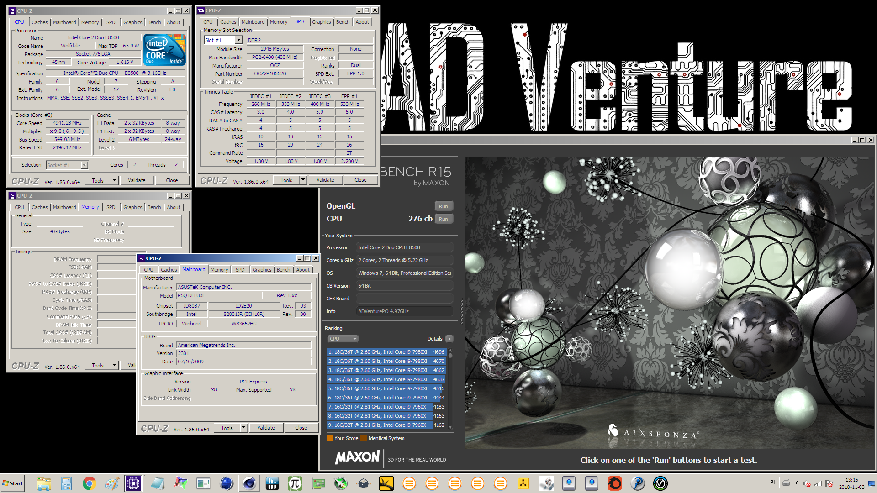Image resolution: width=877 pixels, height=493 pixels.
Task: Click Close button in SPD CPU-Z window
Action: pyautogui.click(x=360, y=180)
